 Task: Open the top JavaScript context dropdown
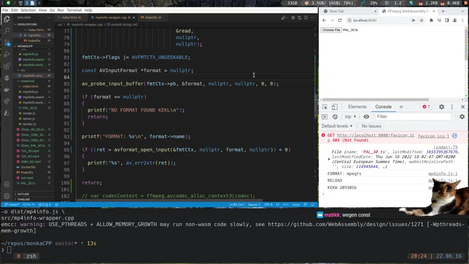tap(351, 117)
